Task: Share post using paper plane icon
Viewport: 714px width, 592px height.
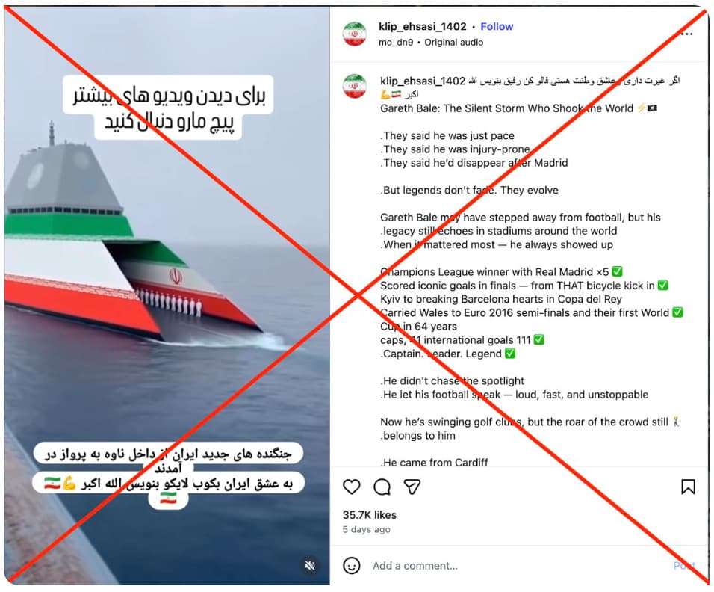Action: tap(412, 487)
